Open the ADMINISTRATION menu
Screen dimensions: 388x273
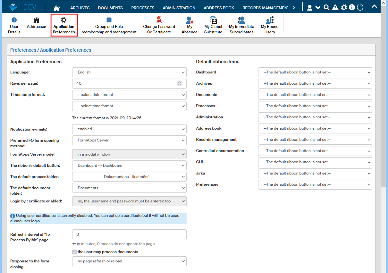pyautogui.click(x=179, y=8)
